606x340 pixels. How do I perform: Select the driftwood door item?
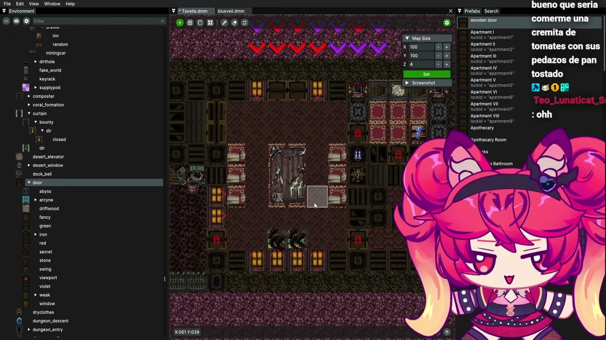pyautogui.click(x=49, y=209)
